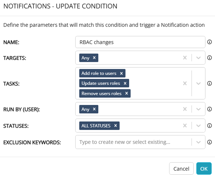Screen dimensions: 215x178
Task: Click the Statuses info icon
Action: tap(209, 126)
